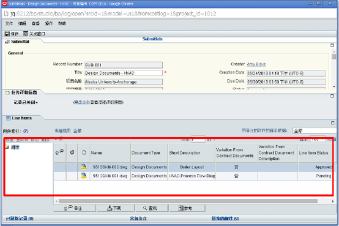Open the rows display count dropdown
This screenshot has width=339, height=226.
point(318,139)
